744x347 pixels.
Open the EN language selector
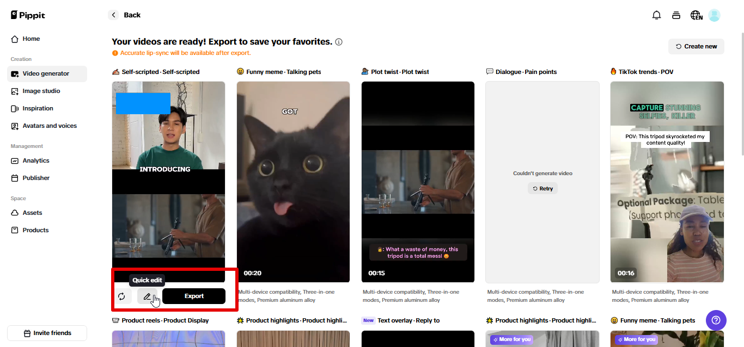[696, 15]
